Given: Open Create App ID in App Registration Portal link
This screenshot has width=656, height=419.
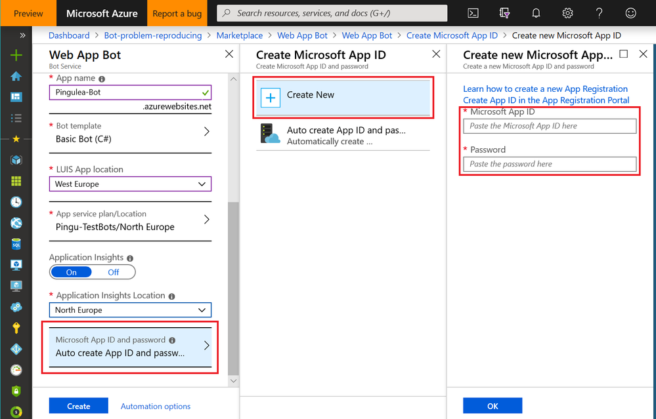Looking at the screenshot, I should [x=546, y=100].
